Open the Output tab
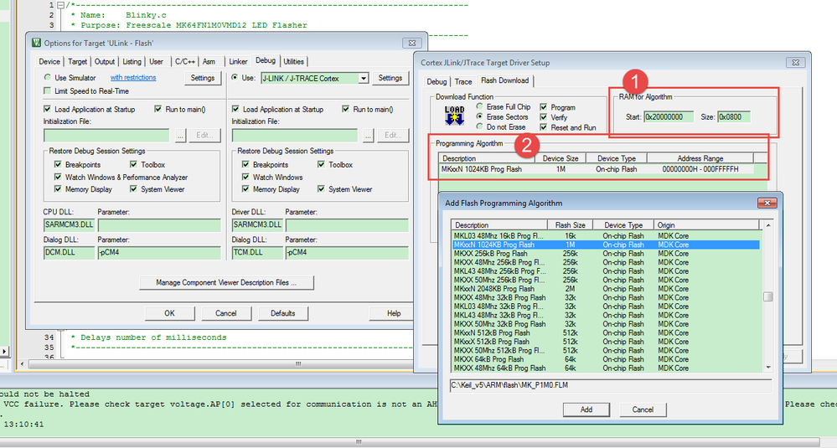 105,61
